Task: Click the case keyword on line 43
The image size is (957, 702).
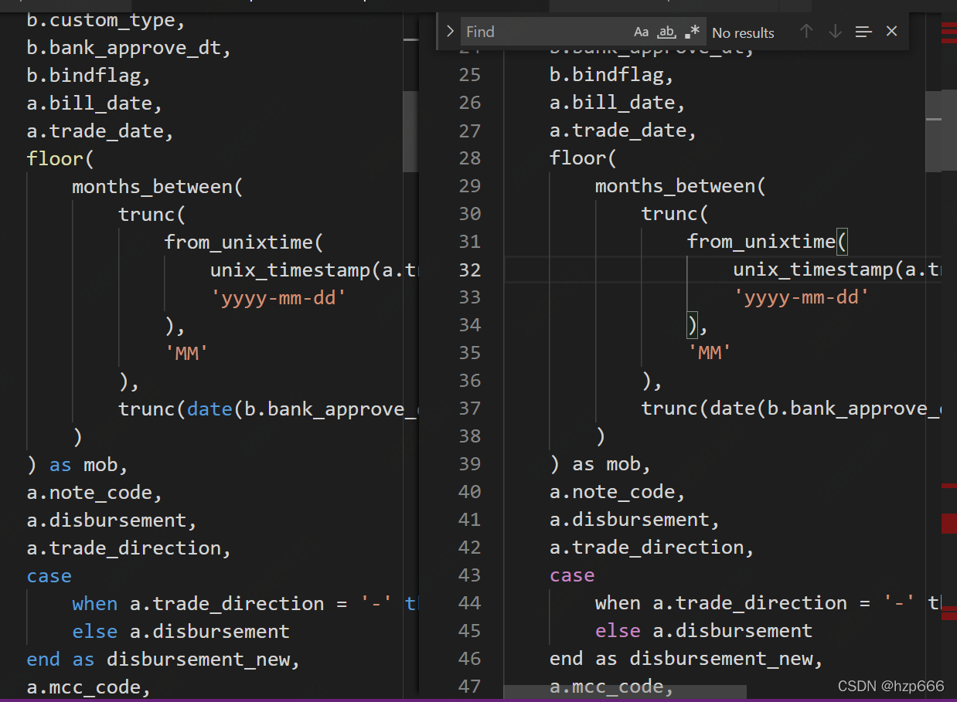Action: 572,575
